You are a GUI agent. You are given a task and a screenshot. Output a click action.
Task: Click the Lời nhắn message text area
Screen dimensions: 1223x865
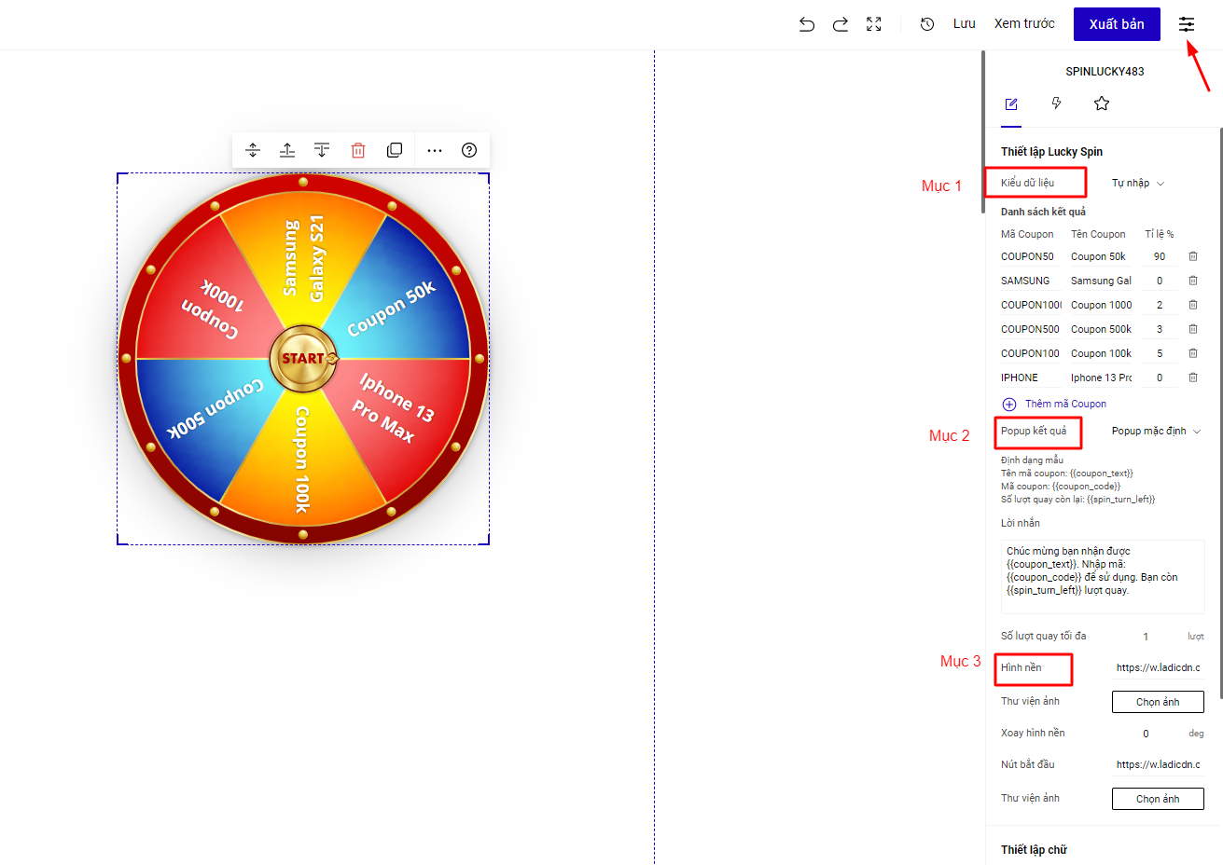[x=1102, y=577]
